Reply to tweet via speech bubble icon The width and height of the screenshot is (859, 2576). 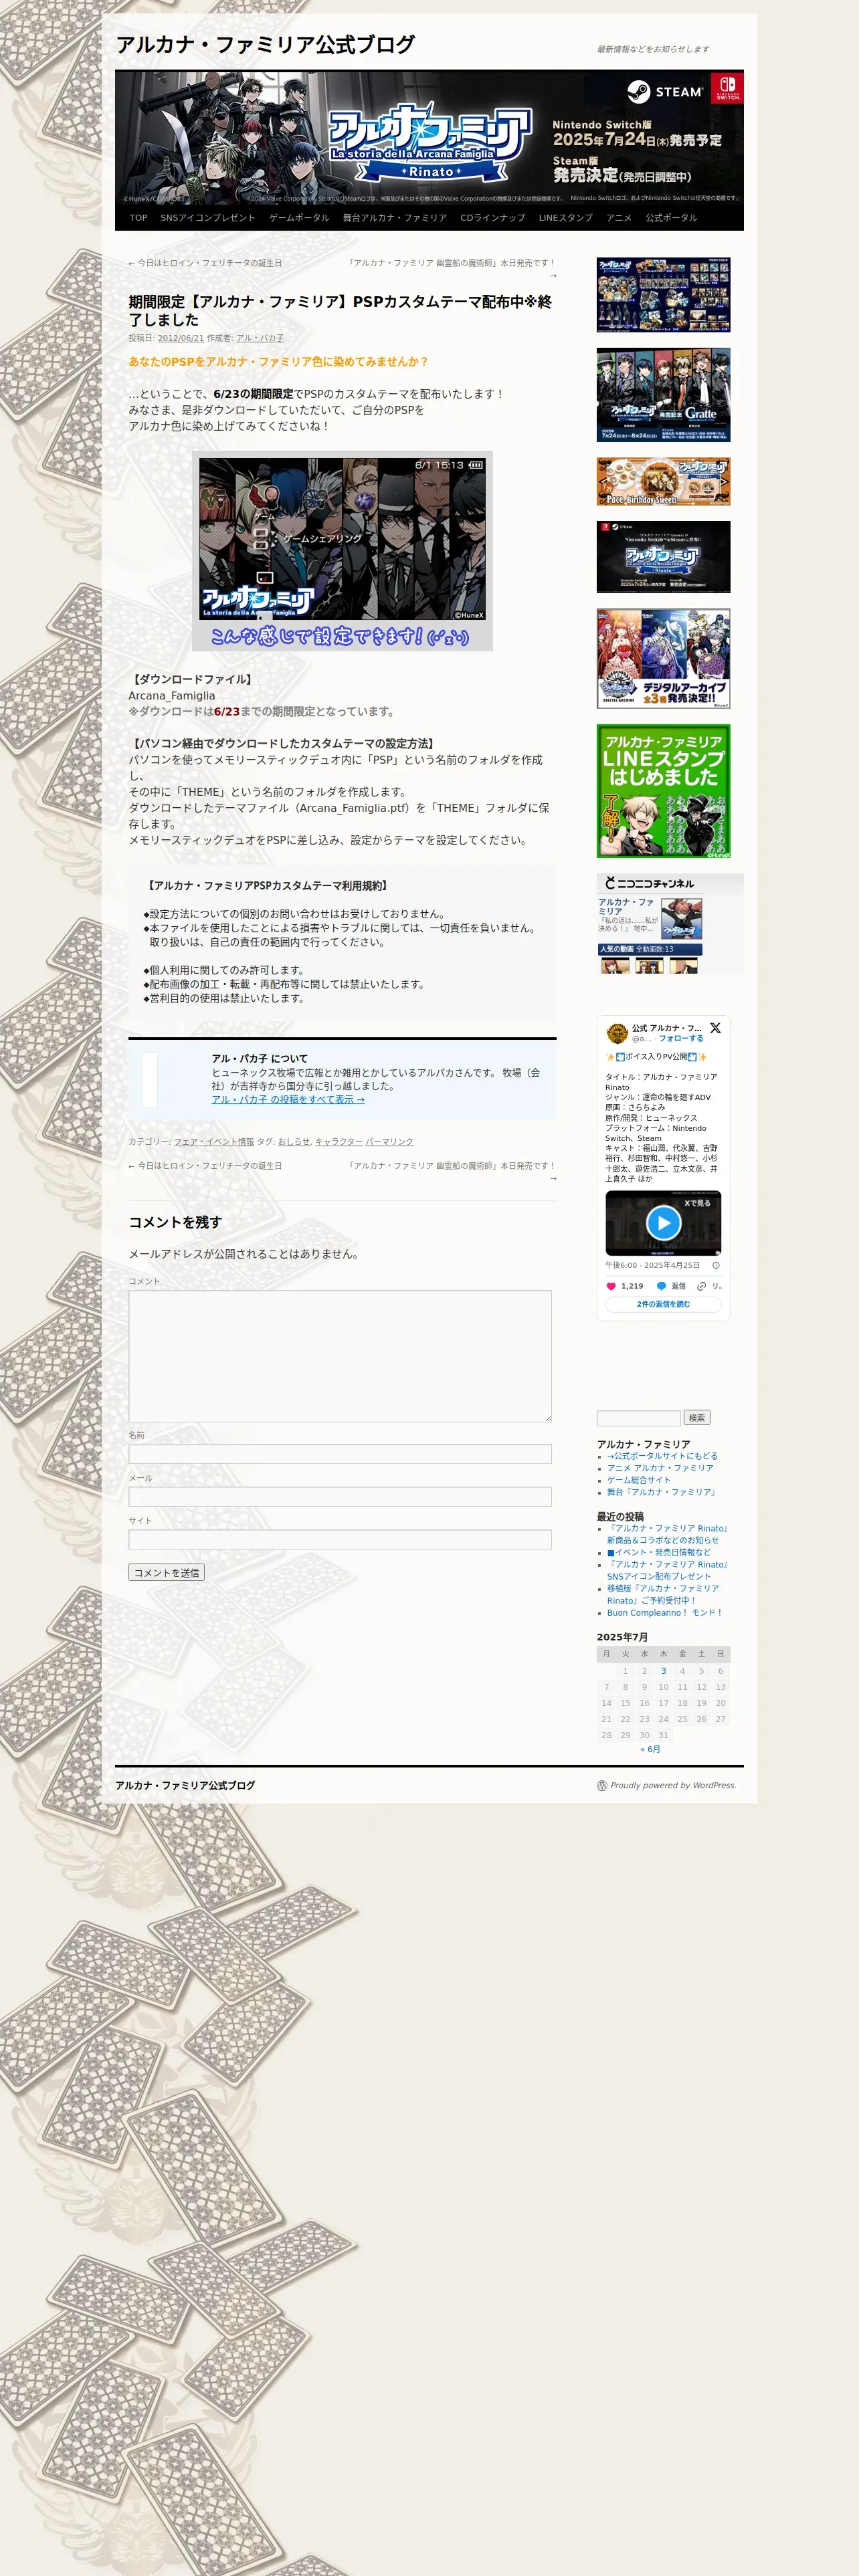[661, 1286]
